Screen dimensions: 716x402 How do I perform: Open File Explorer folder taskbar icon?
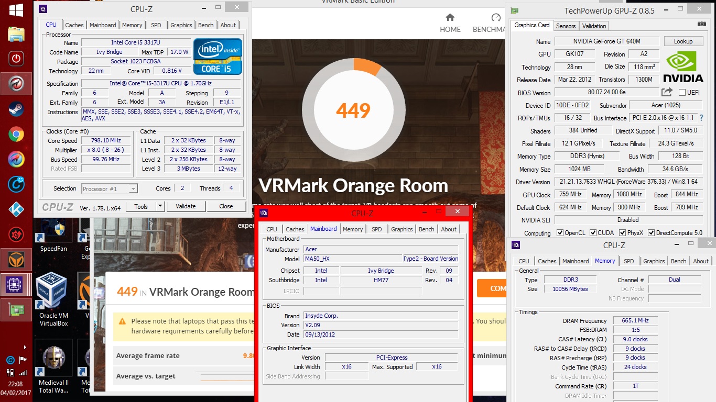pos(16,33)
